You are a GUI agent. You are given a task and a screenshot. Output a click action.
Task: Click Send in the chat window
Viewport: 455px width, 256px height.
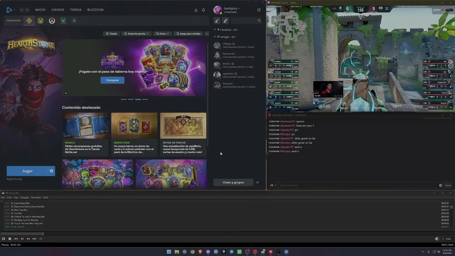pyautogui.click(x=448, y=185)
